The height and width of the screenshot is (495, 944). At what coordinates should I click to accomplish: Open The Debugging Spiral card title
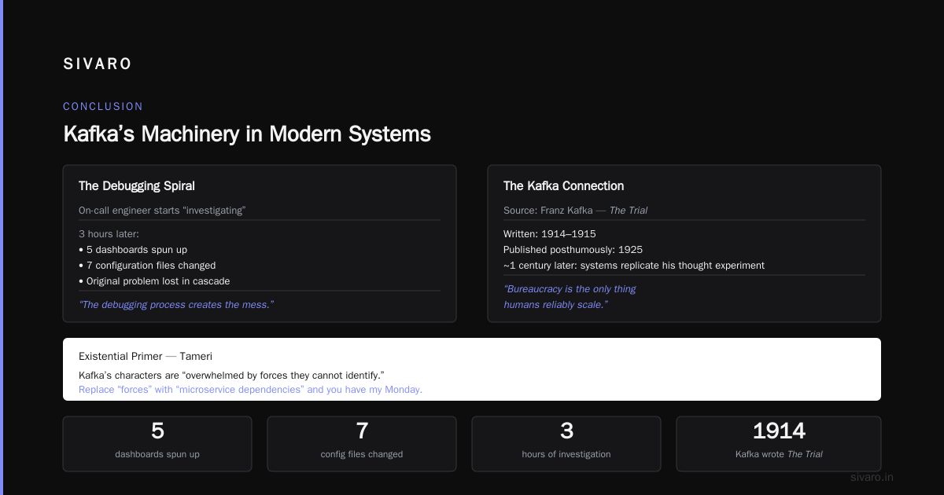[x=137, y=186]
